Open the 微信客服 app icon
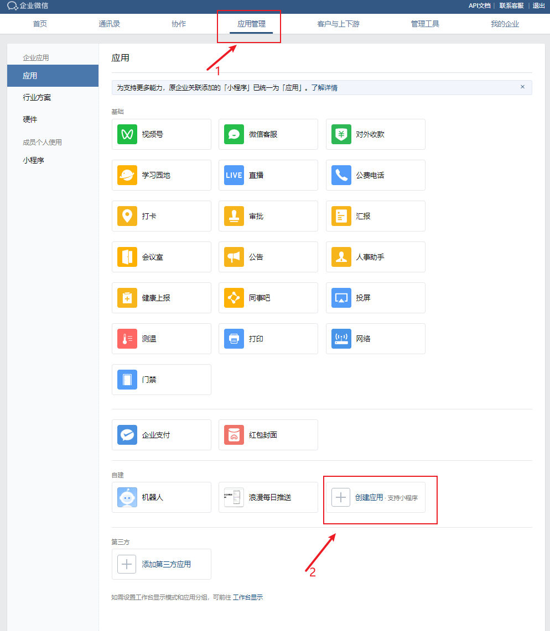This screenshot has width=550, height=631. coord(234,134)
